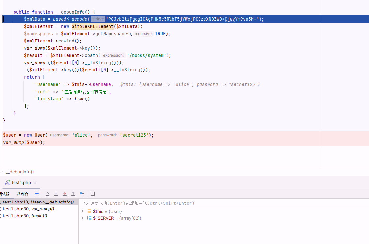
Task: Click the 'username' array key
Action: [x=48, y=84]
